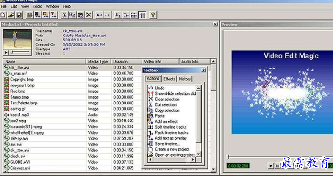The width and height of the screenshot is (333, 176).
Task: Click the Cut scissors toolbar icon
Action: tap(64, 15)
